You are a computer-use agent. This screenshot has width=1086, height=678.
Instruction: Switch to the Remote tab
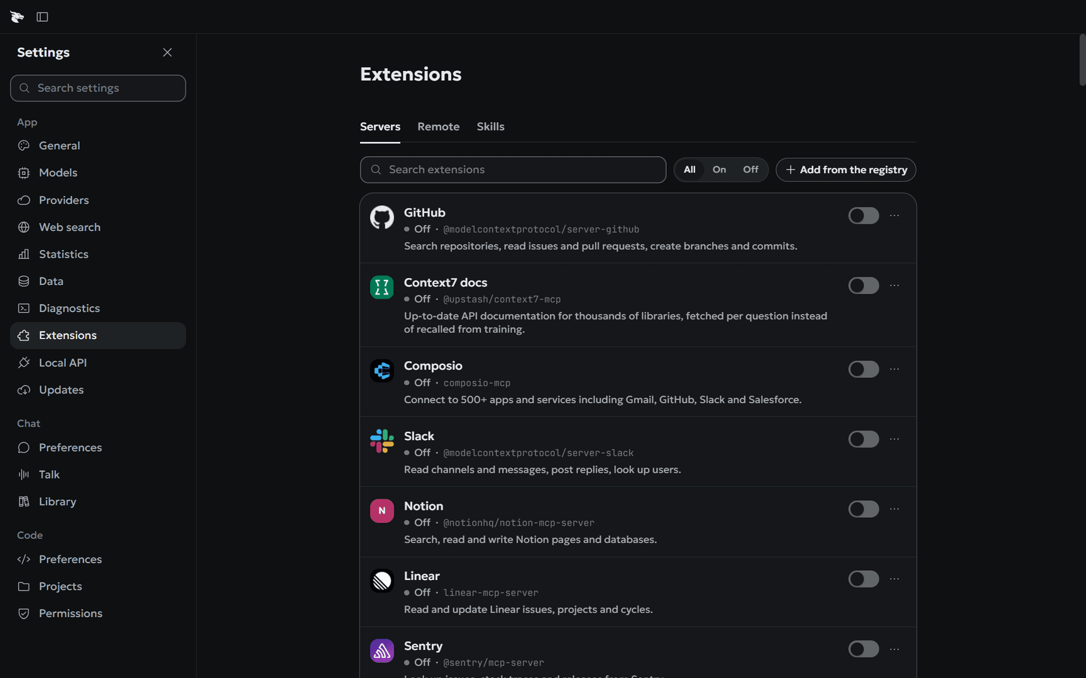[x=439, y=127]
